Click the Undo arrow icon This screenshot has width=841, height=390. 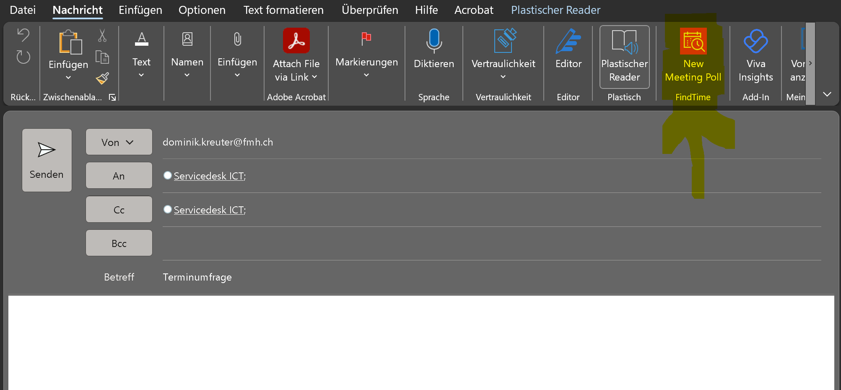point(23,35)
